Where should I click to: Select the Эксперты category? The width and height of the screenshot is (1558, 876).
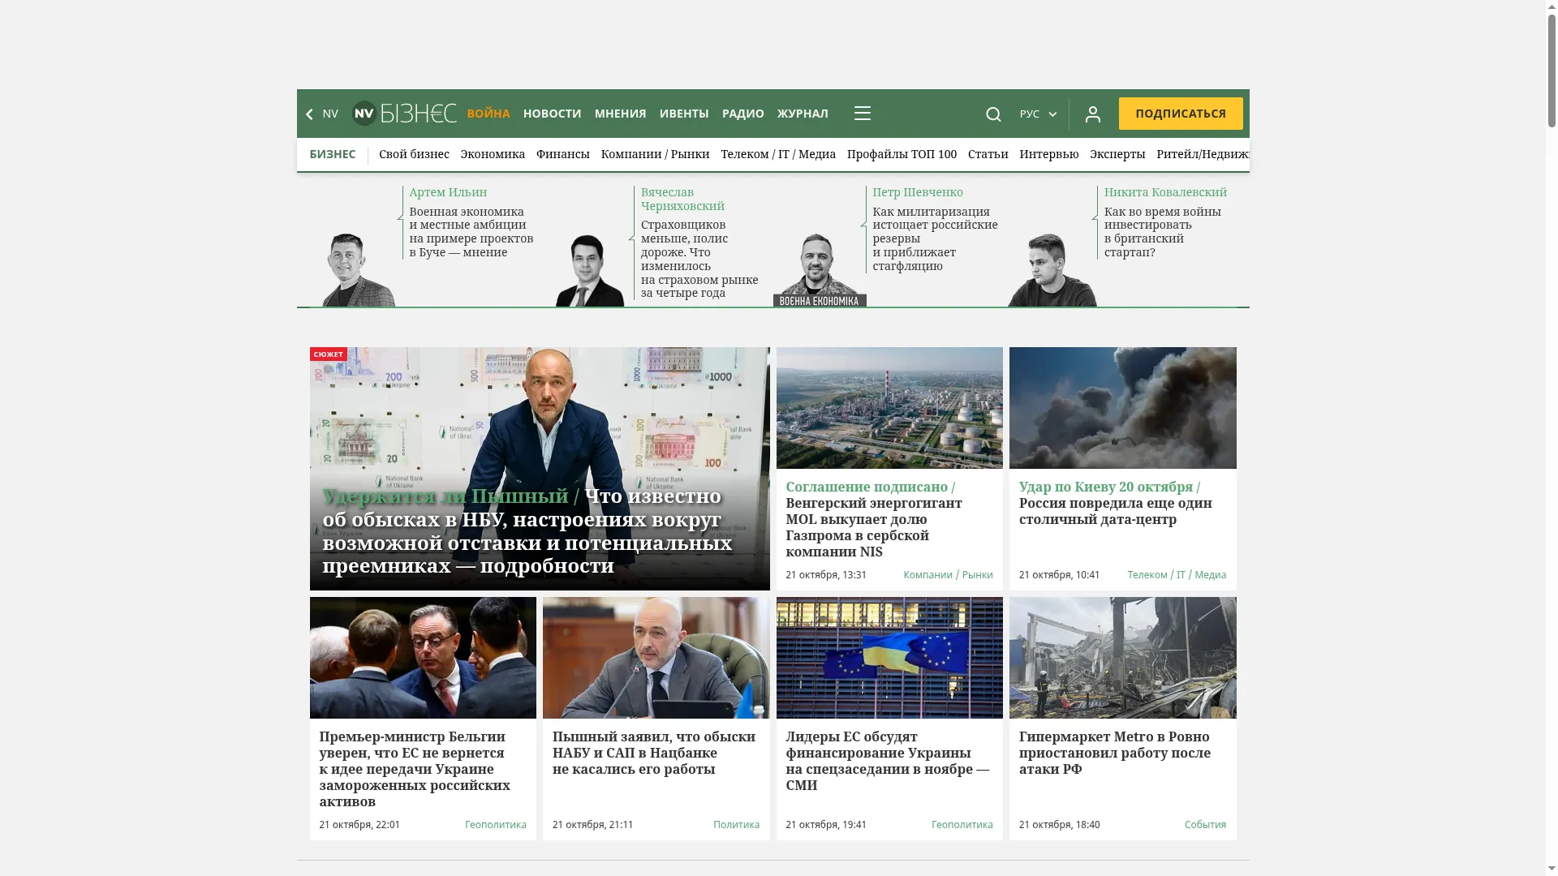coord(1117,154)
